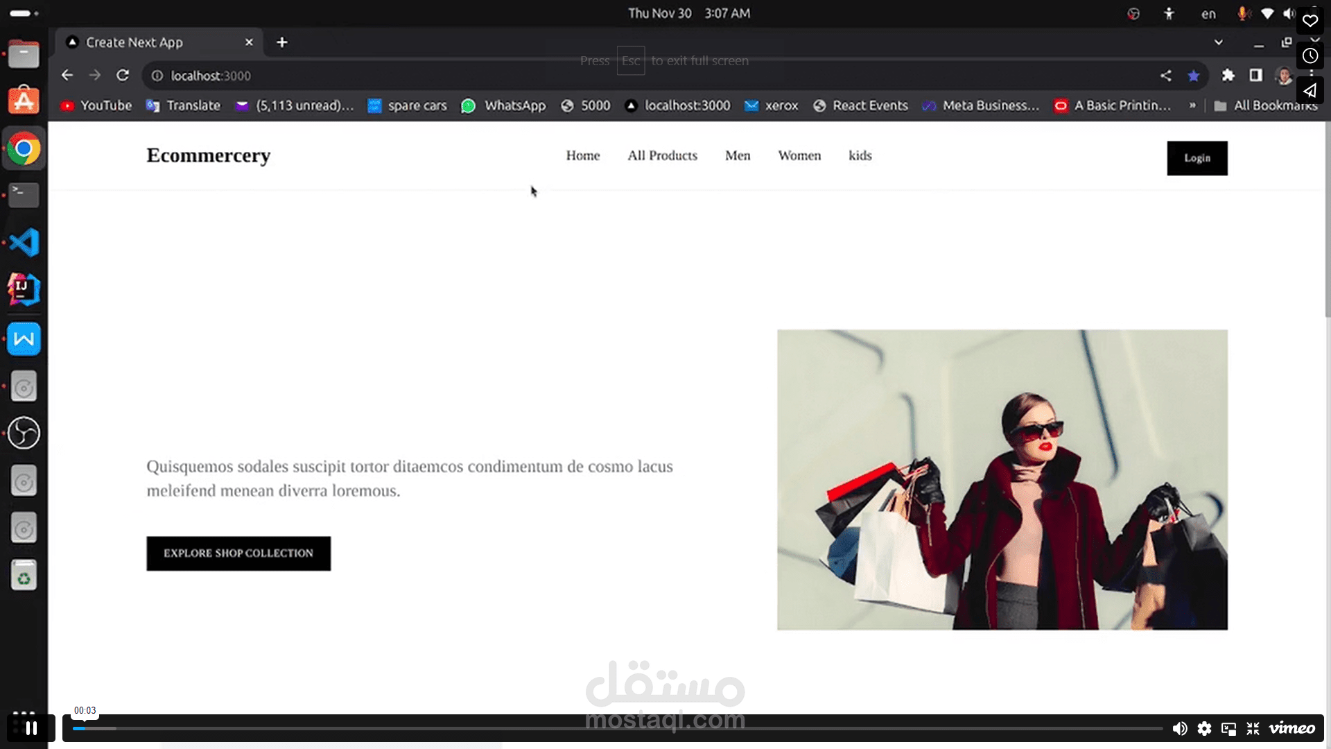Seek along the video progress bar

pos(618,728)
